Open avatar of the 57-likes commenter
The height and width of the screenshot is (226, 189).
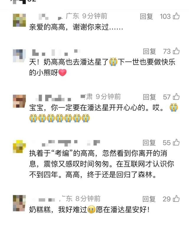click(x=19, y=101)
